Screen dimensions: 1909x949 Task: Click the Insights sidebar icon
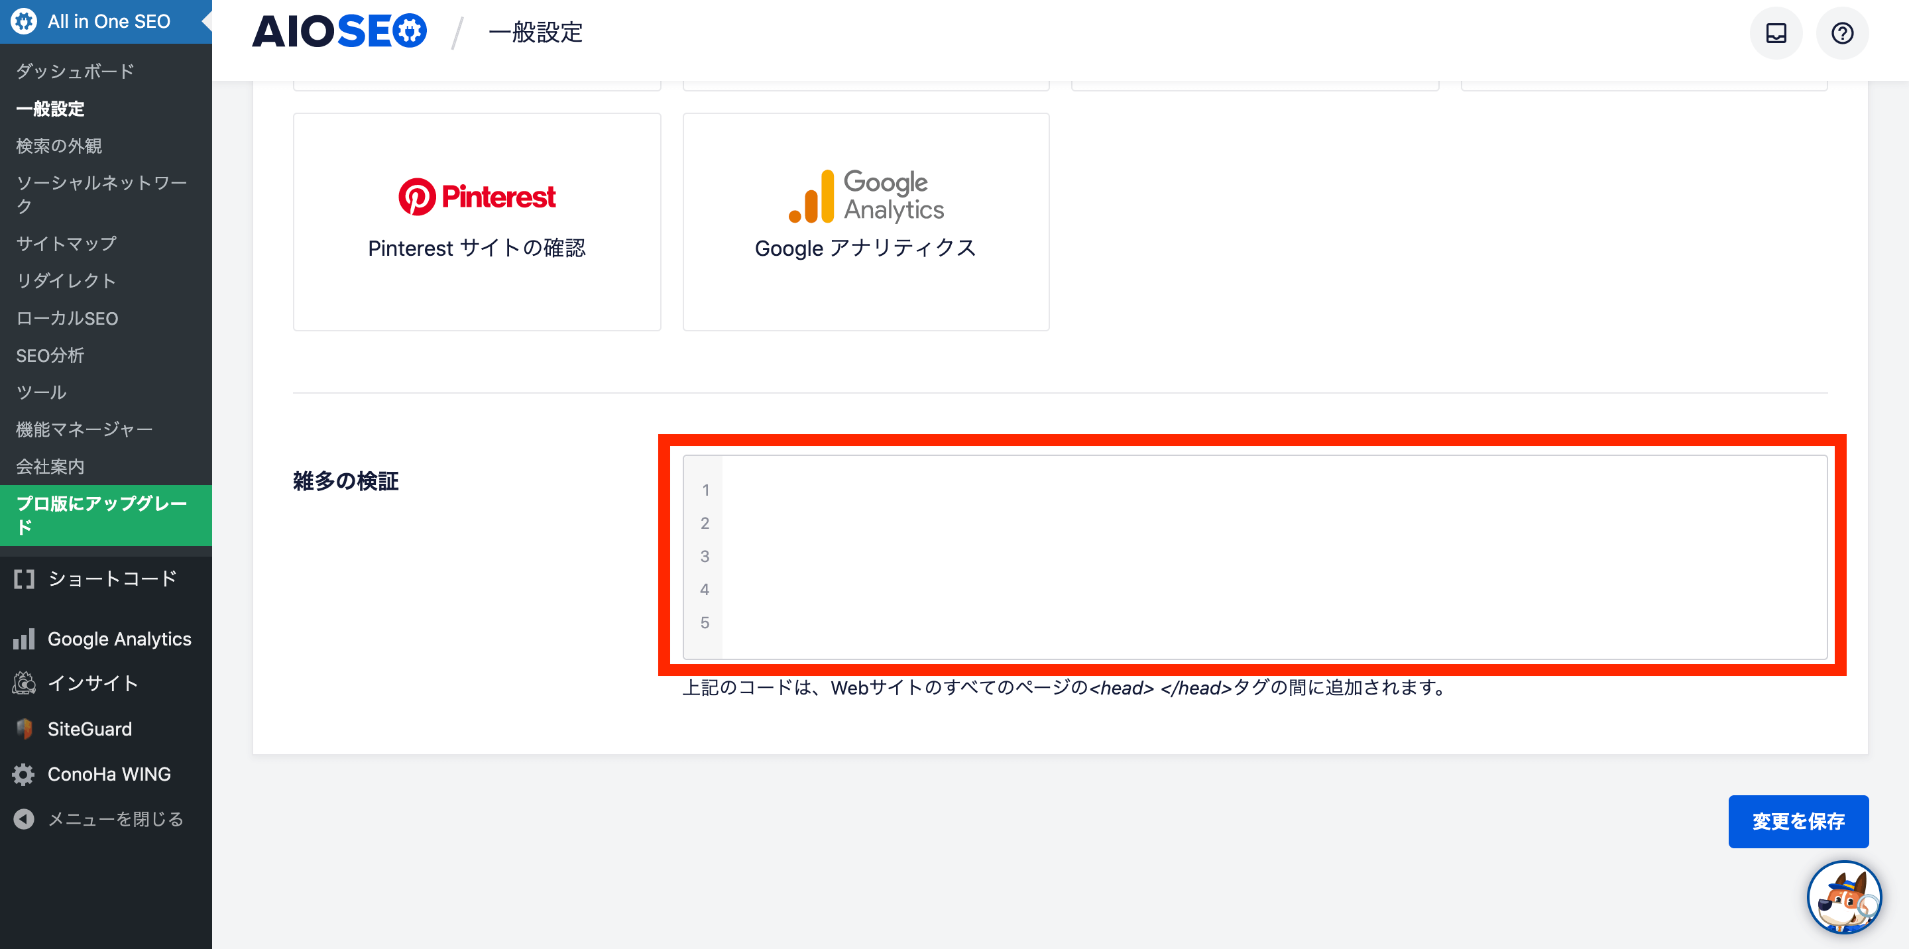click(24, 683)
